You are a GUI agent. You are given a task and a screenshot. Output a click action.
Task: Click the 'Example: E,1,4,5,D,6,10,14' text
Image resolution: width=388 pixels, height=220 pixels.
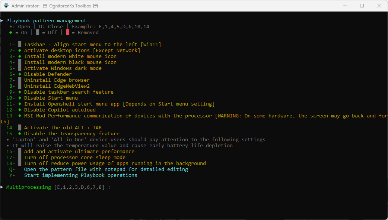(111, 27)
